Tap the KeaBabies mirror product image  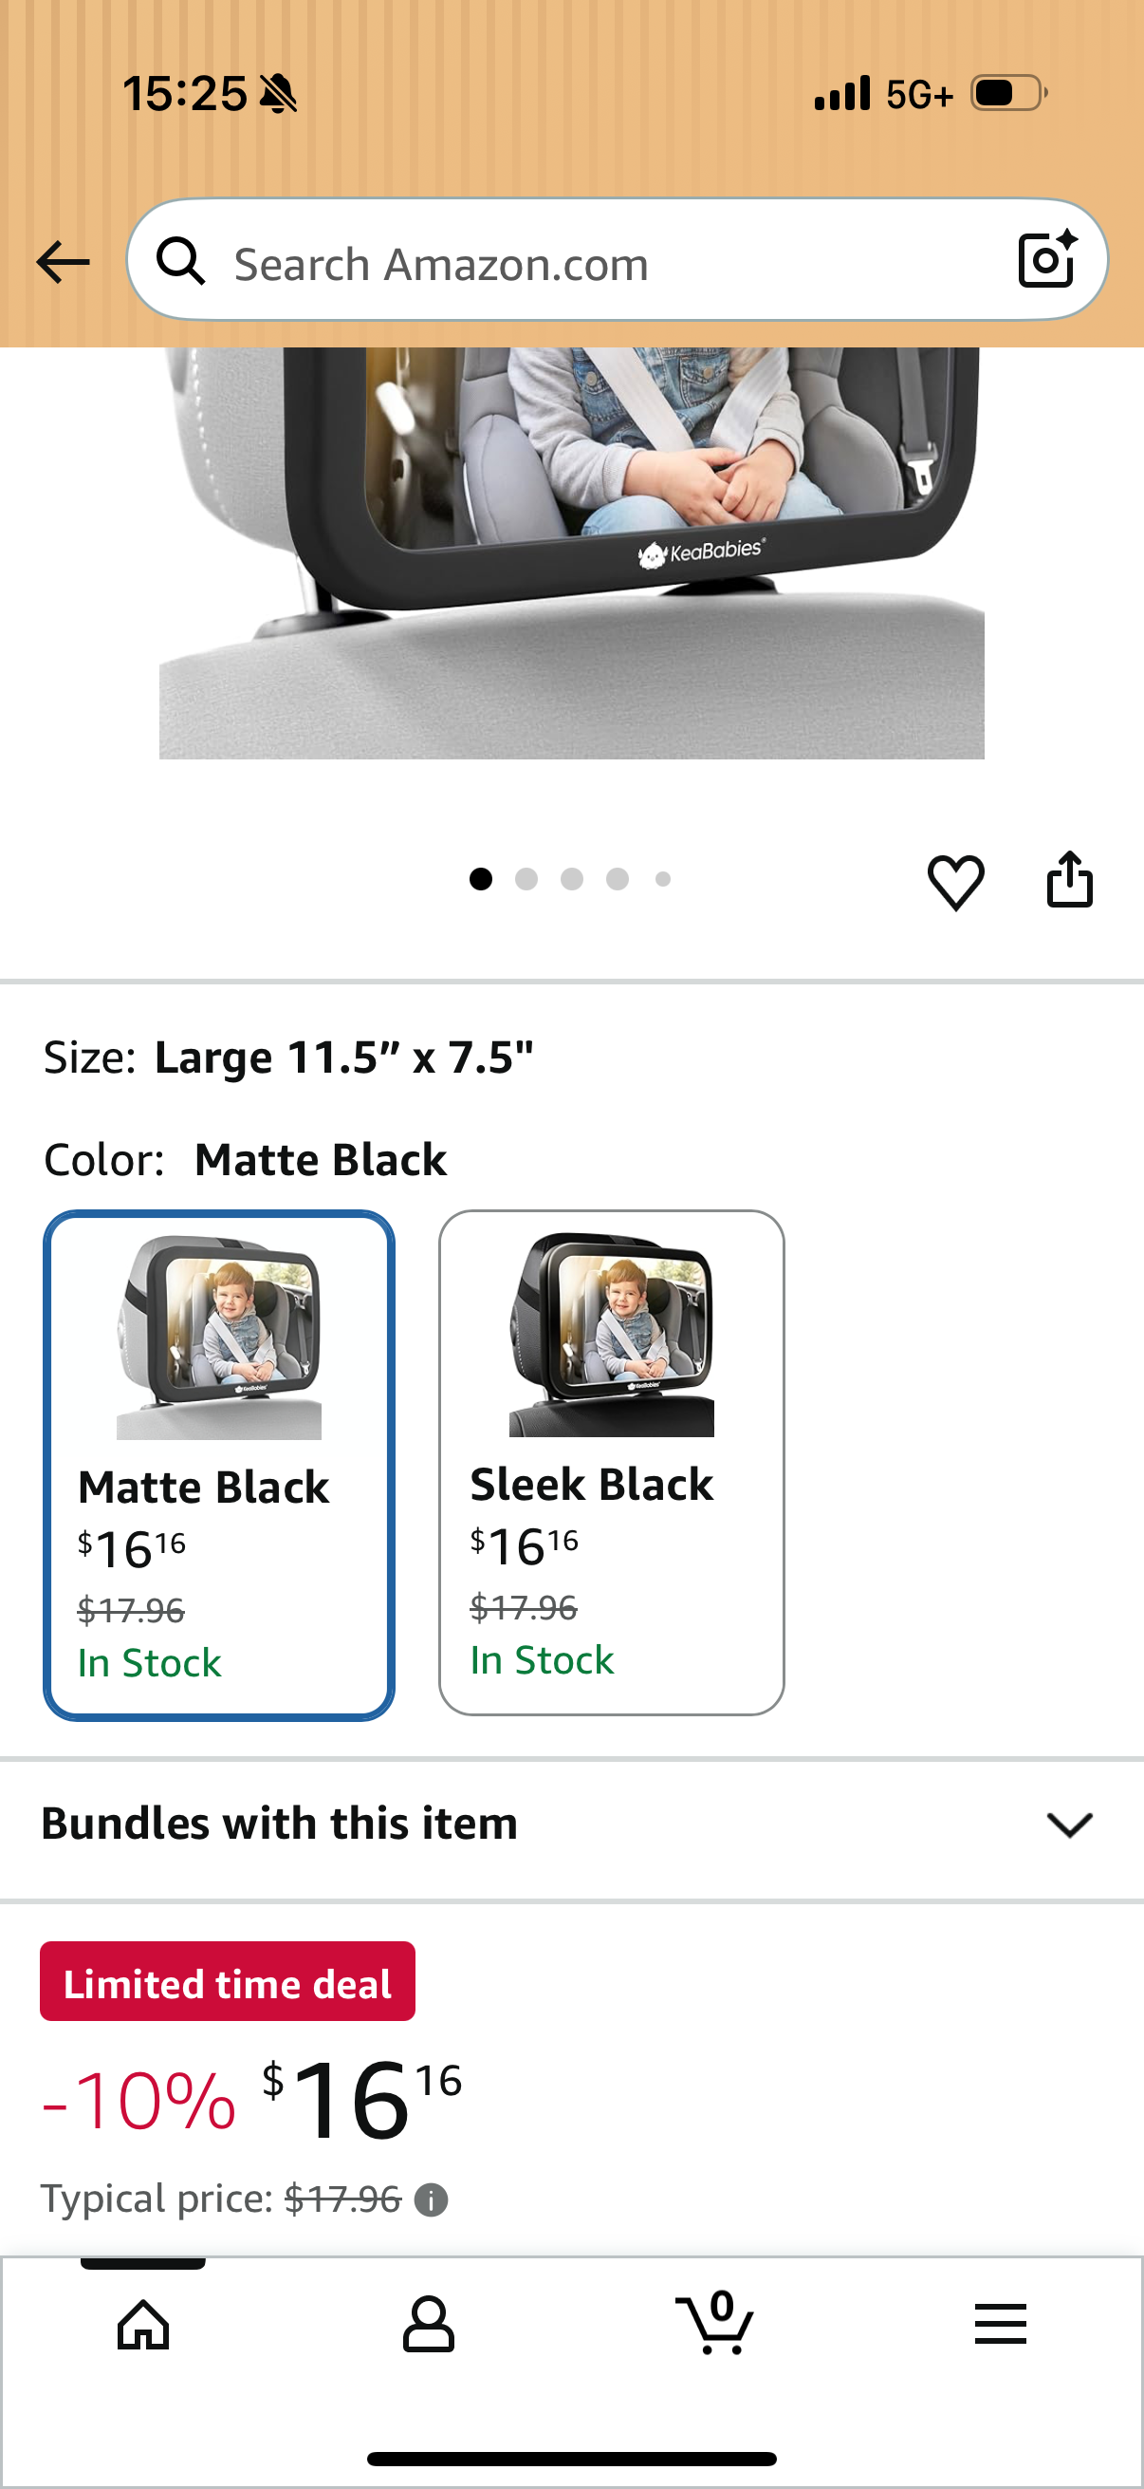click(x=571, y=552)
